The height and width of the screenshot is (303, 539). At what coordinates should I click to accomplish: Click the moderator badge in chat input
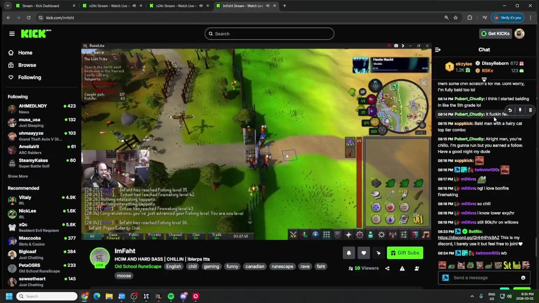[446, 278]
